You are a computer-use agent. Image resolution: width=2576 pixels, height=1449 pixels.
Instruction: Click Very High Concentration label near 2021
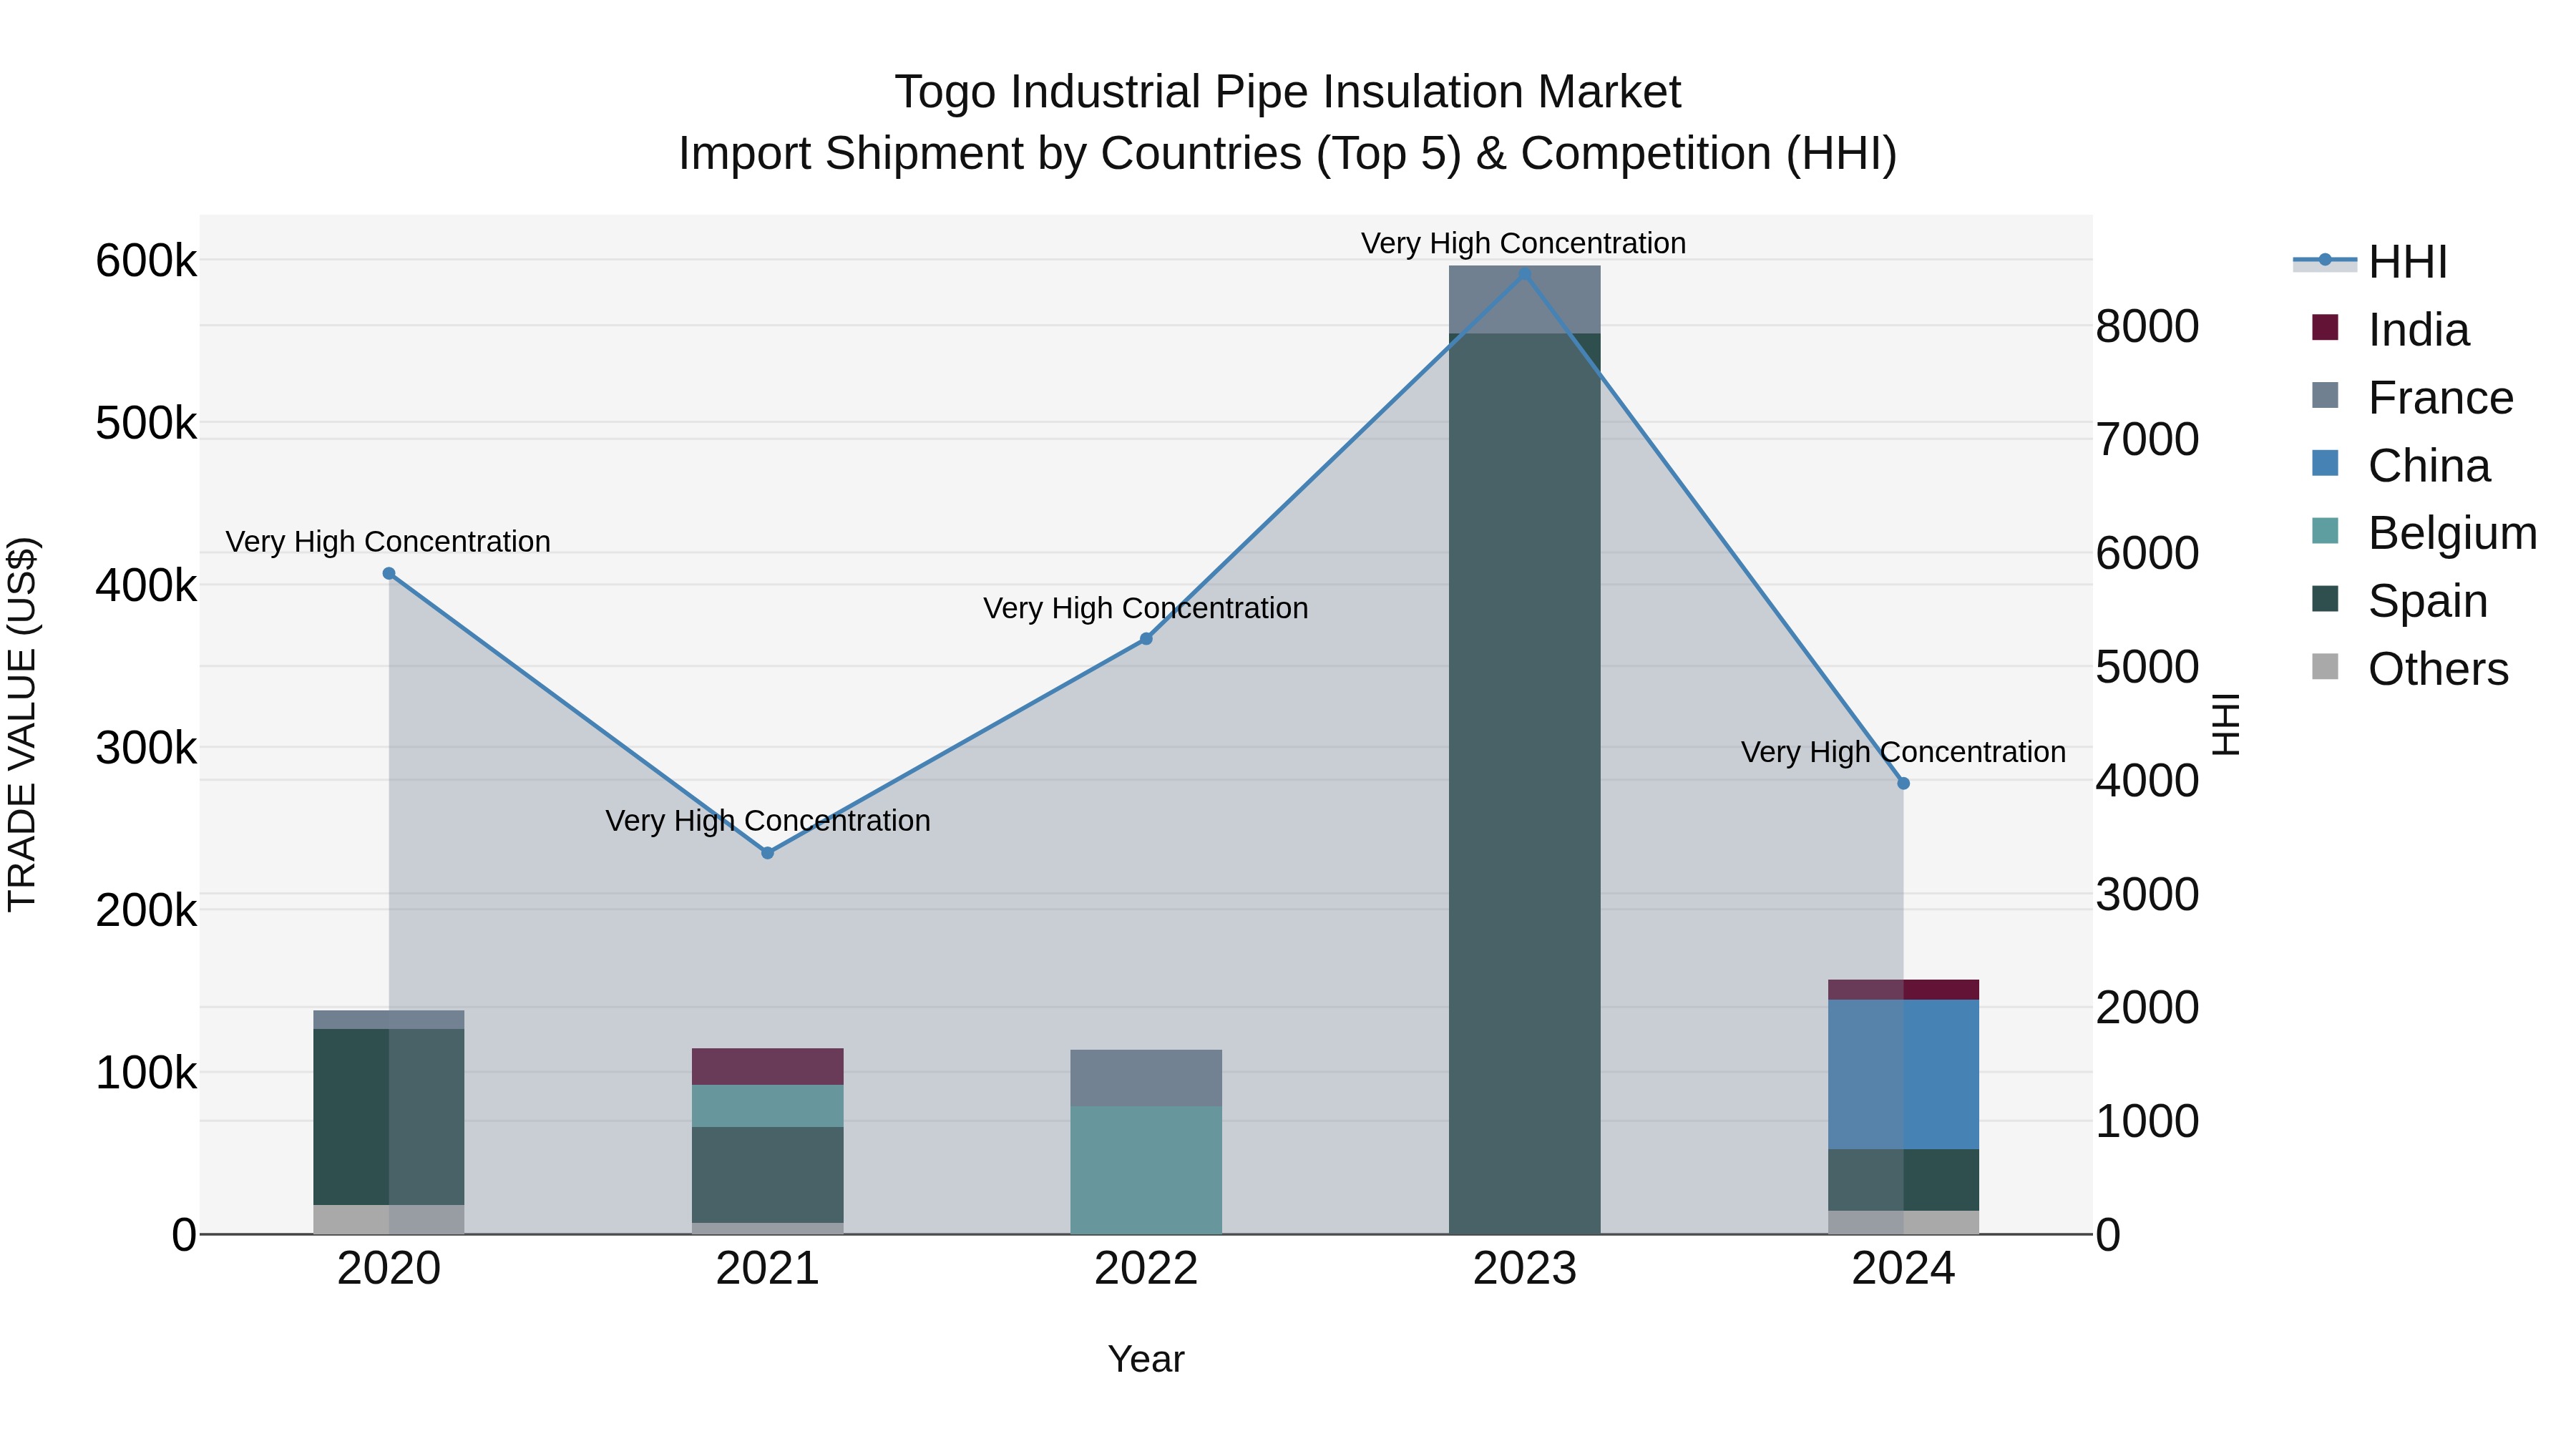768,820
